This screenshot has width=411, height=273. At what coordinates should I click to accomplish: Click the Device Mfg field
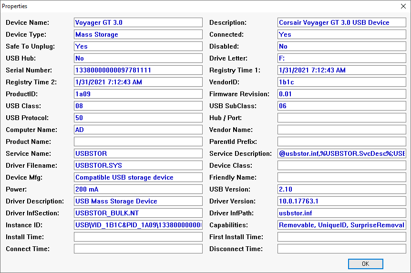tap(138, 177)
